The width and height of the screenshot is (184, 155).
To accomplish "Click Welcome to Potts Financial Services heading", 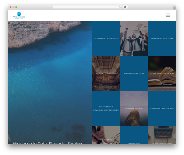I will [x=48, y=143].
